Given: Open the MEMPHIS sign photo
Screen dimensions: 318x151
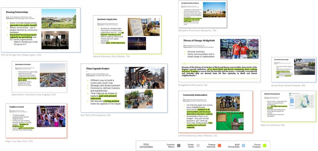Looking at the screenshot, I should [214, 10].
